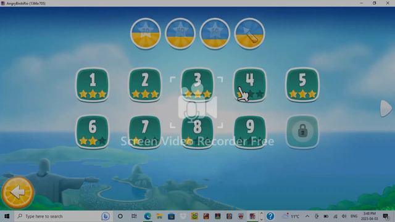395x222 pixels.
Task: Choose level 7 tile
Action: [x=145, y=132]
